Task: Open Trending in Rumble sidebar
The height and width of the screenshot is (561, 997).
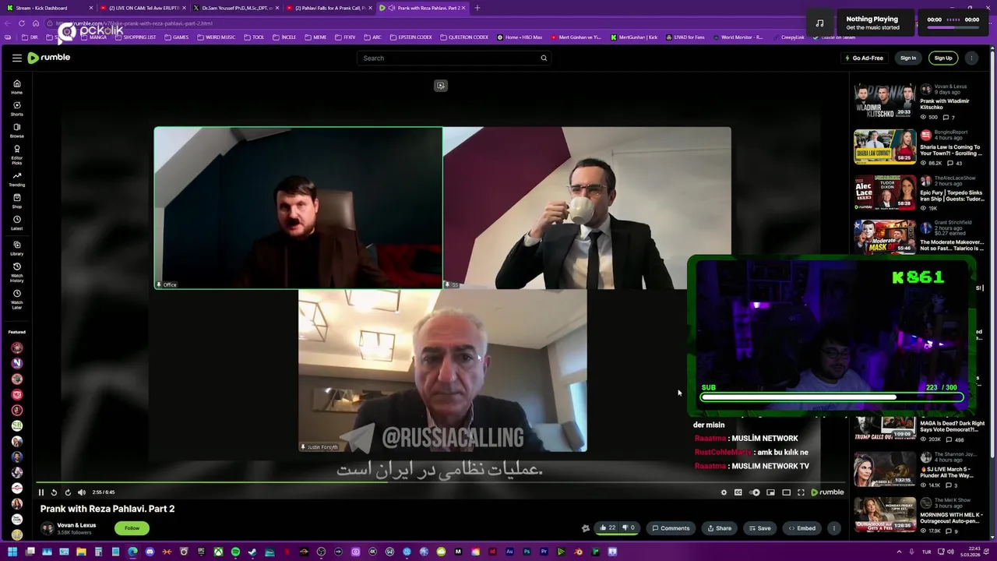Action: tap(16, 179)
